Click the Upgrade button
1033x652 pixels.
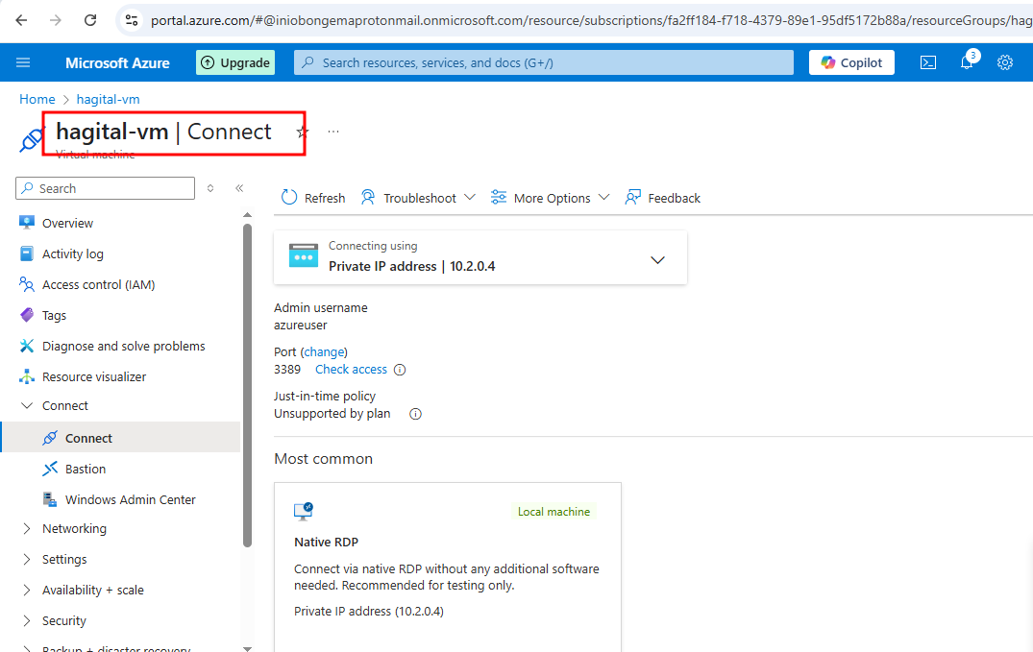[x=235, y=62]
